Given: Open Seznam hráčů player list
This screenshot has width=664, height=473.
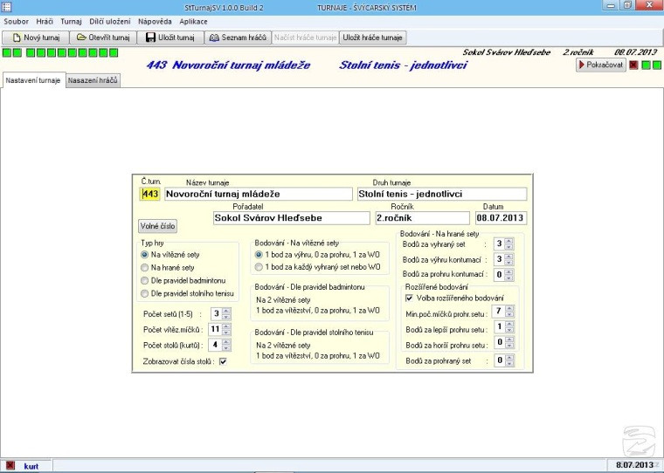Looking at the screenshot, I should pos(238,38).
